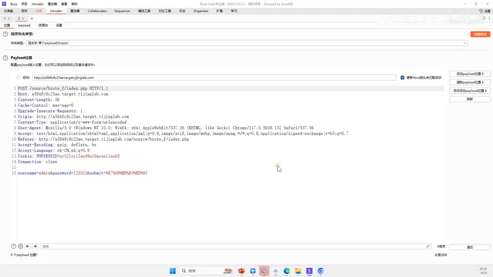Image resolution: width=493 pixels, height=277 pixels.
Task: Click the 刷新 button
Action: click(470, 99)
